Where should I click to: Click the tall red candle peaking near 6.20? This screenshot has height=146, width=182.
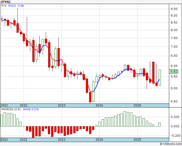[153, 72]
